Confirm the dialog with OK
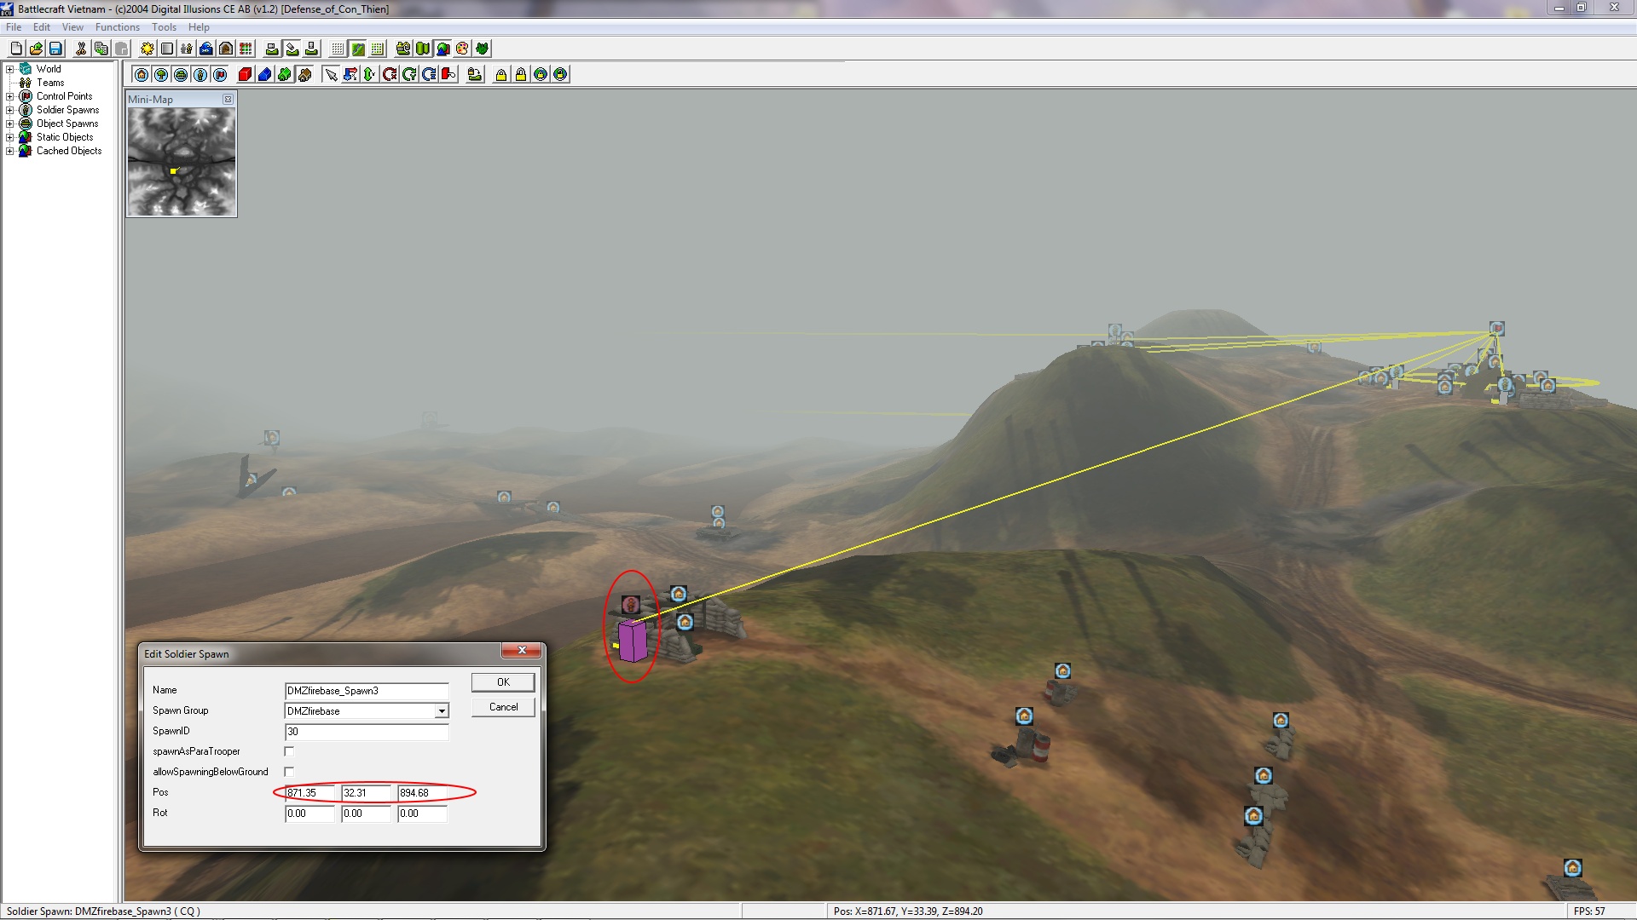This screenshot has width=1637, height=920. tap(503, 682)
